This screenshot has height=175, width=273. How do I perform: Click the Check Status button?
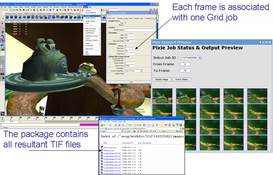pyautogui.click(x=182, y=79)
